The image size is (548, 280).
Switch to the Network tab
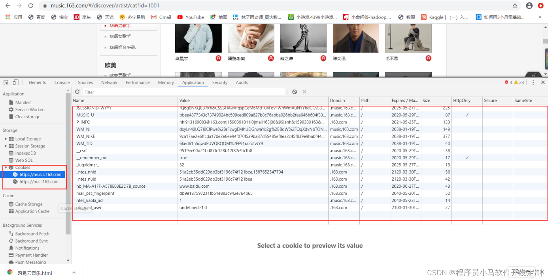click(110, 82)
